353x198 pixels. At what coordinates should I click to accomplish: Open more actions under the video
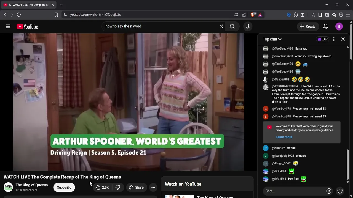point(153,188)
